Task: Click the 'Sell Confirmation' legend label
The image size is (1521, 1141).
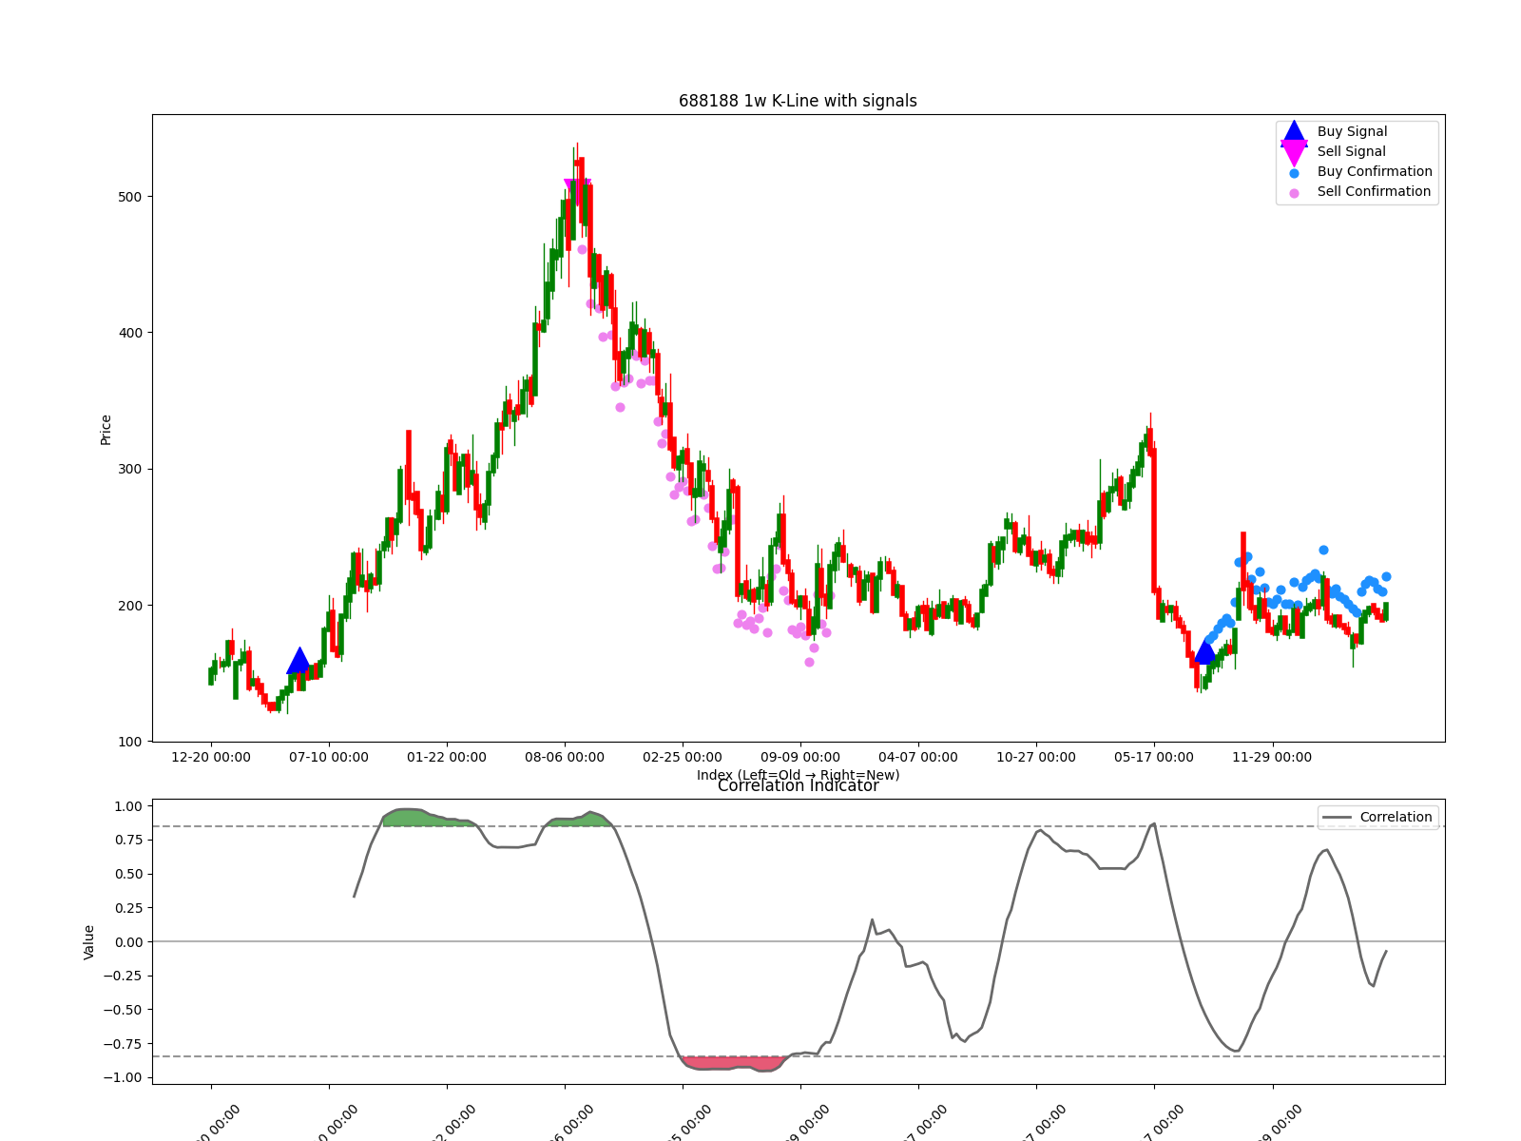Action: point(1374,191)
